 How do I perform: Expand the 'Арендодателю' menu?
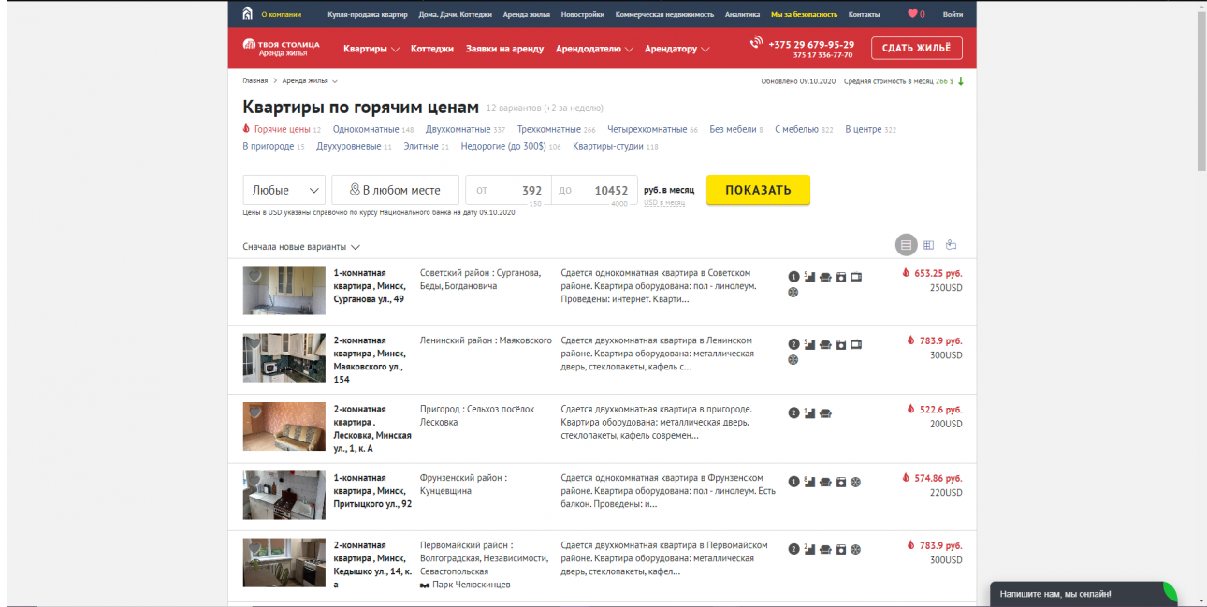click(594, 49)
